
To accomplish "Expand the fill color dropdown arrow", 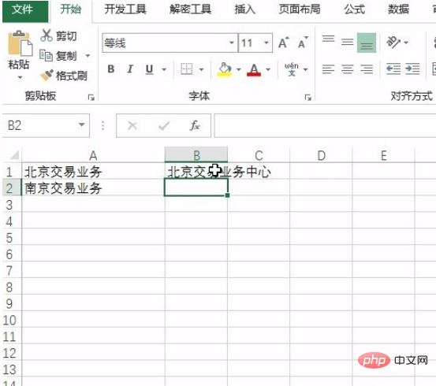I will (239, 69).
